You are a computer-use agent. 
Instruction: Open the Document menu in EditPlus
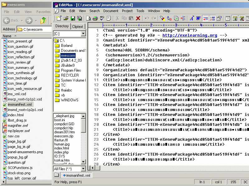pos(110,11)
